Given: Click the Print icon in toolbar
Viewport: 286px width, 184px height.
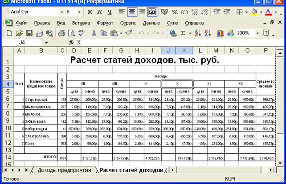Looking at the screenshot, I should pyautogui.click(x=61, y=33).
